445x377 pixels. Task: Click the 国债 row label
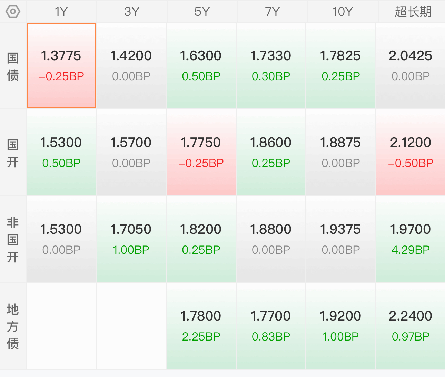(x=13, y=66)
